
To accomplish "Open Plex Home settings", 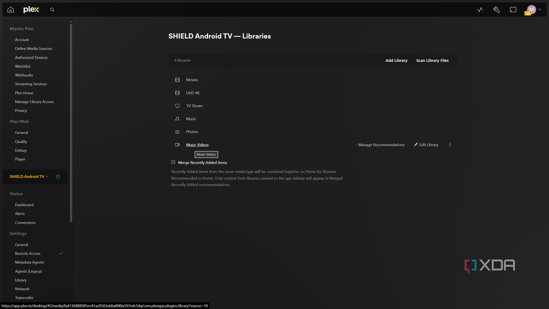I will pyautogui.click(x=24, y=93).
